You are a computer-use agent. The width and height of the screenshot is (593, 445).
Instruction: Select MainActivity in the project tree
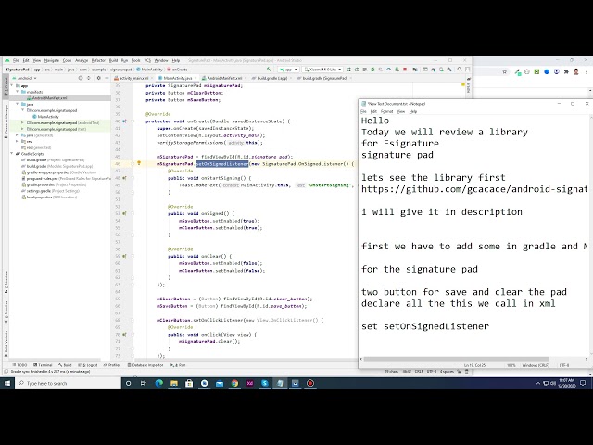click(x=45, y=117)
